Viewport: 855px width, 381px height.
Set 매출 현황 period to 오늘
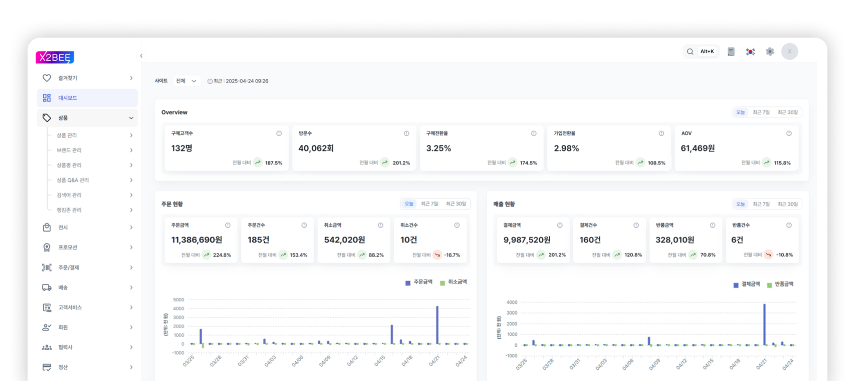[x=740, y=204]
